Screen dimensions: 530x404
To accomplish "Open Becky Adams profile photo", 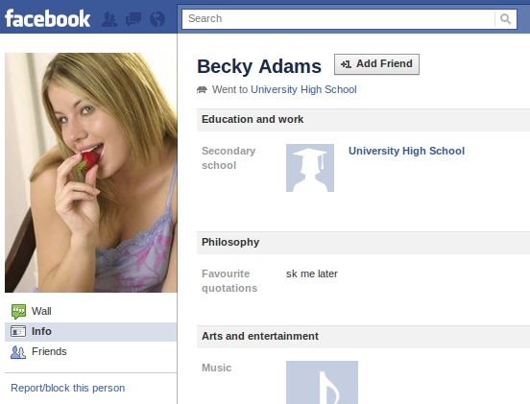I will pyautogui.click(x=91, y=173).
